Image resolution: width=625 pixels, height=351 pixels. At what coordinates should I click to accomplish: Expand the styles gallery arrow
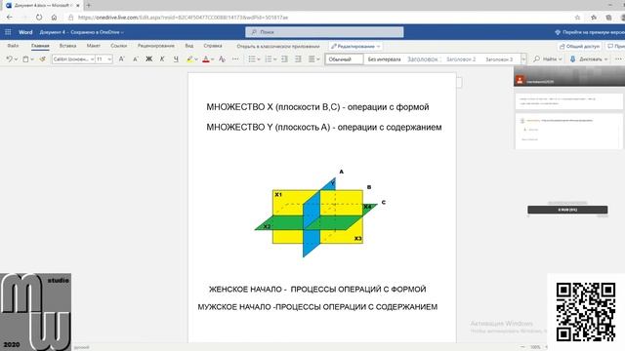click(523, 59)
